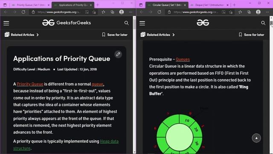Click scroll-to-top arrow button in right window
Image resolution: width=273 pixels, height=154 pixels.
point(256,138)
